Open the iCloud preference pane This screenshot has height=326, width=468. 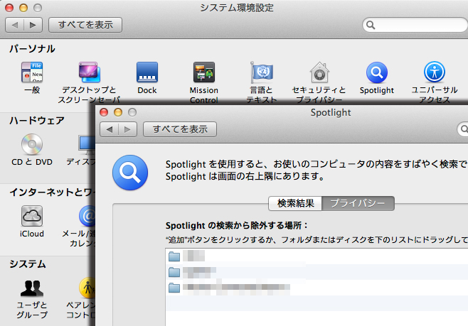coord(32,216)
